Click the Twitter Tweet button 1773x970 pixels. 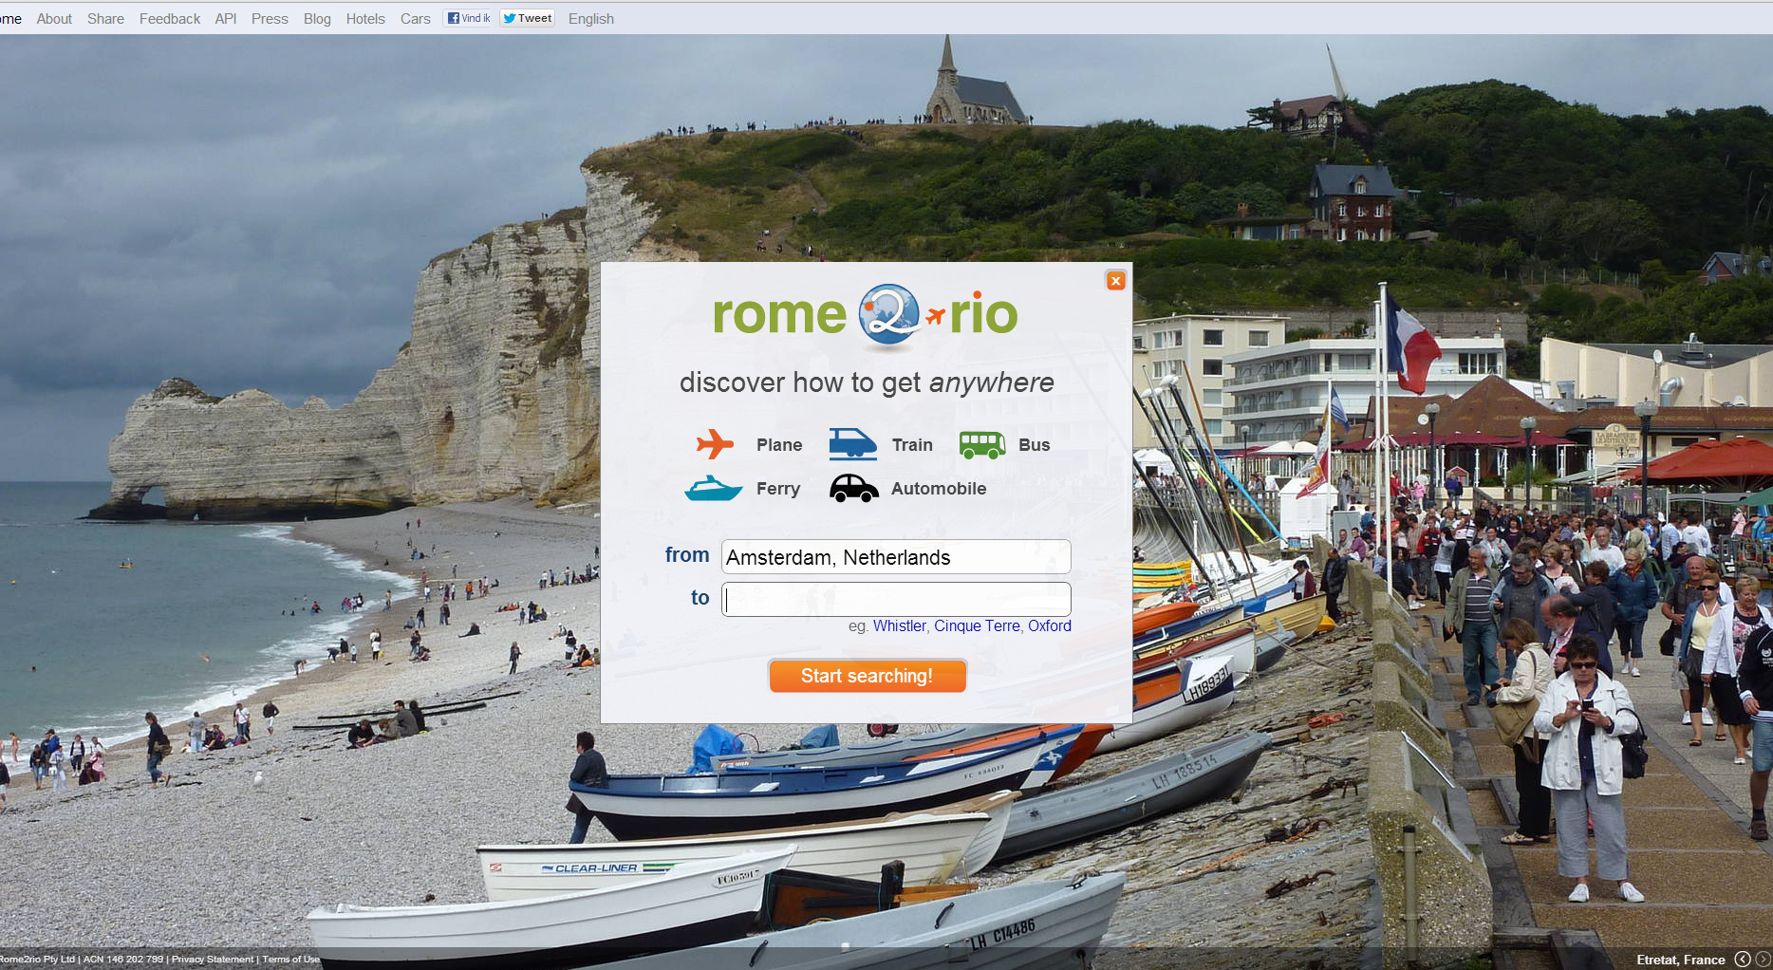point(528,18)
